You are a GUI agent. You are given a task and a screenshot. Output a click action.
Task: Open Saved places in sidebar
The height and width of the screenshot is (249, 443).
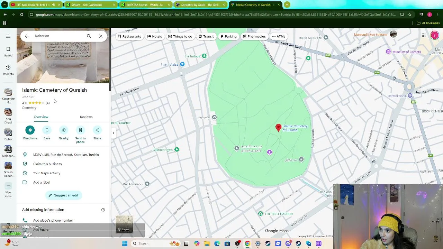click(x=8, y=52)
